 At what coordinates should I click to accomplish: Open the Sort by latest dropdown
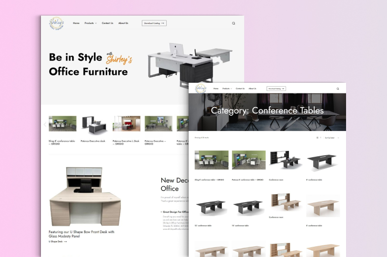coord(331,138)
